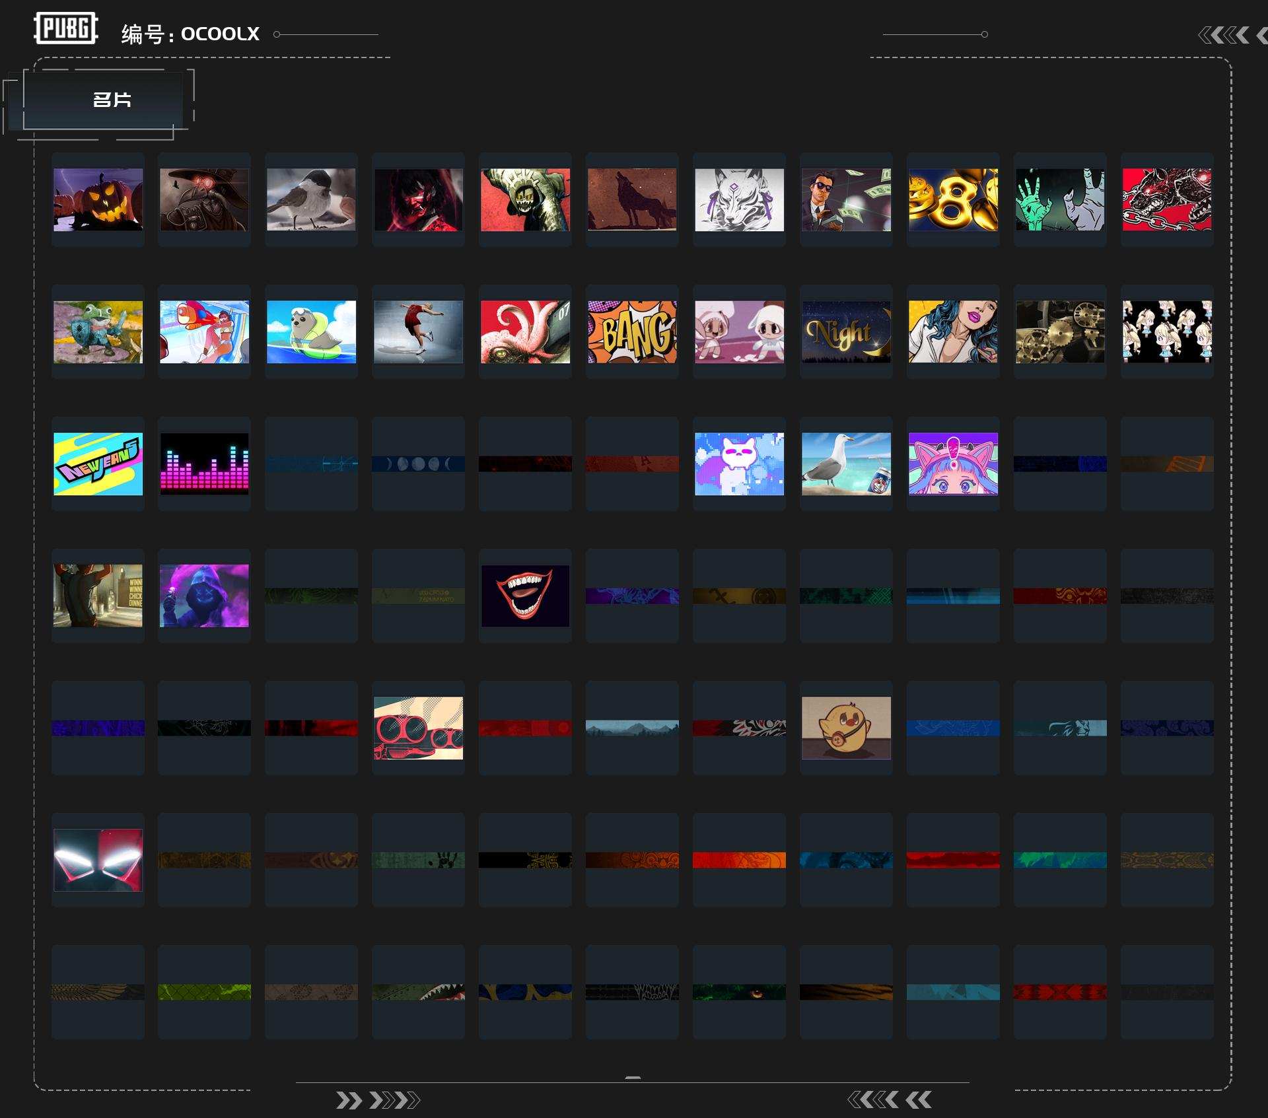Select the comic BANG nameplate

click(x=632, y=332)
